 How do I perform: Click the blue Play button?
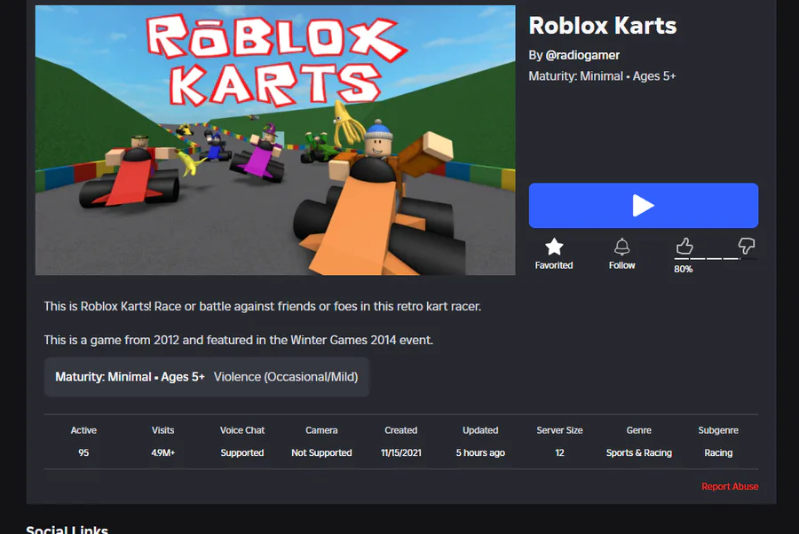click(x=643, y=205)
